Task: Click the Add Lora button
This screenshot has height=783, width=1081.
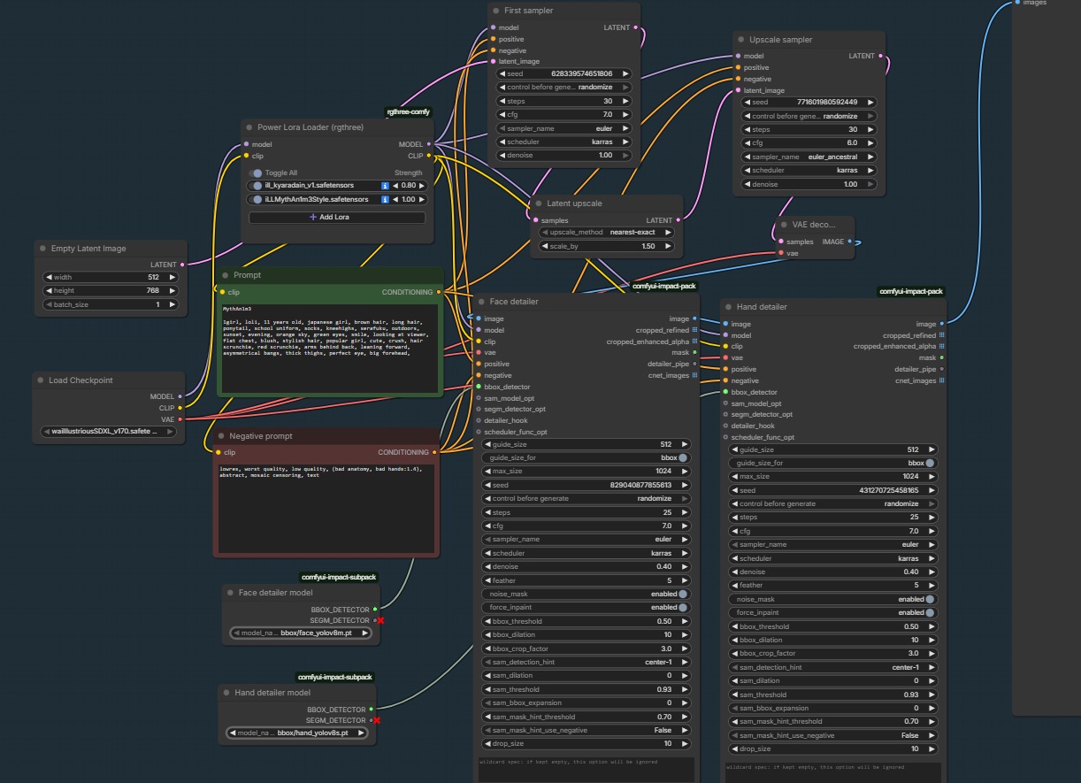Action: (337, 217)
